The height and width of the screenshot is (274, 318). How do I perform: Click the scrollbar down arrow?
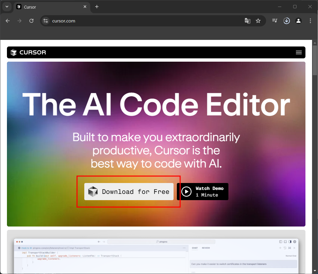315,271
